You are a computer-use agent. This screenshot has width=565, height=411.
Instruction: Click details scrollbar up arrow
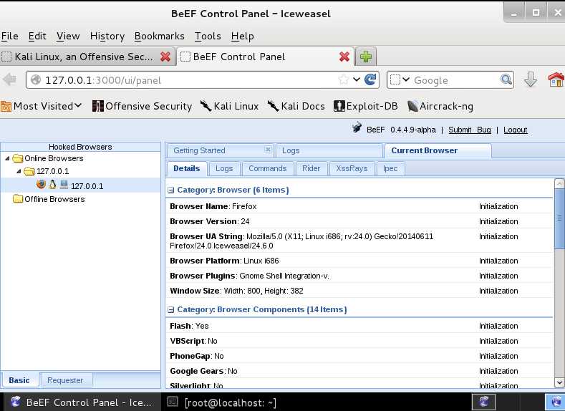[x=559, y=184]
